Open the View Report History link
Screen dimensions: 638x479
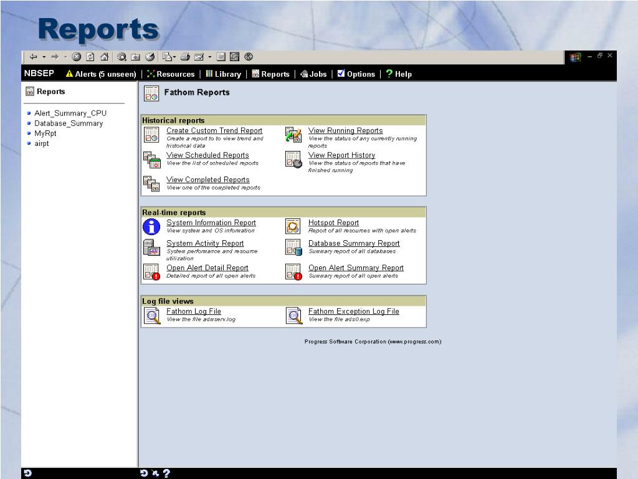[x=342, y=155]
